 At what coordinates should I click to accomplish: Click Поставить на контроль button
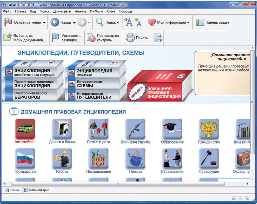103,38
